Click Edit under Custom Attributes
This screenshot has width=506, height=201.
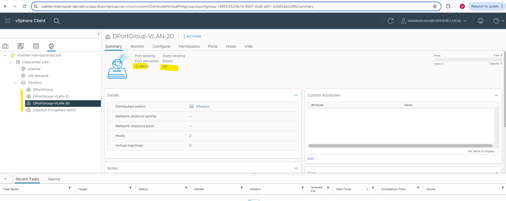(x=312, y=159)
